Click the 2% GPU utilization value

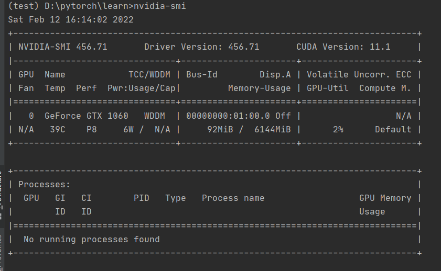(338, 130)
